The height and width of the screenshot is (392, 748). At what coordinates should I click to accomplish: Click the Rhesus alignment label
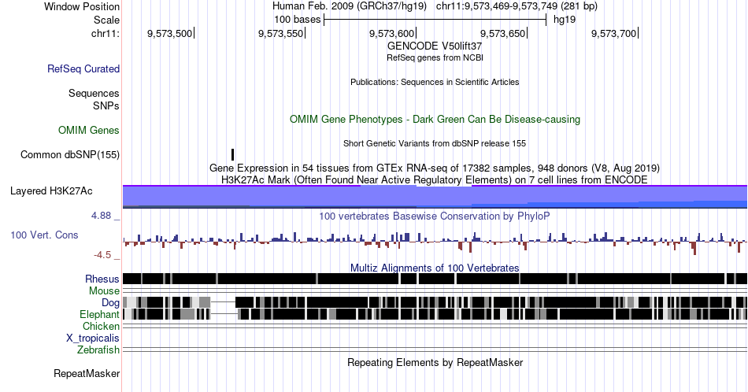(102, 279)
